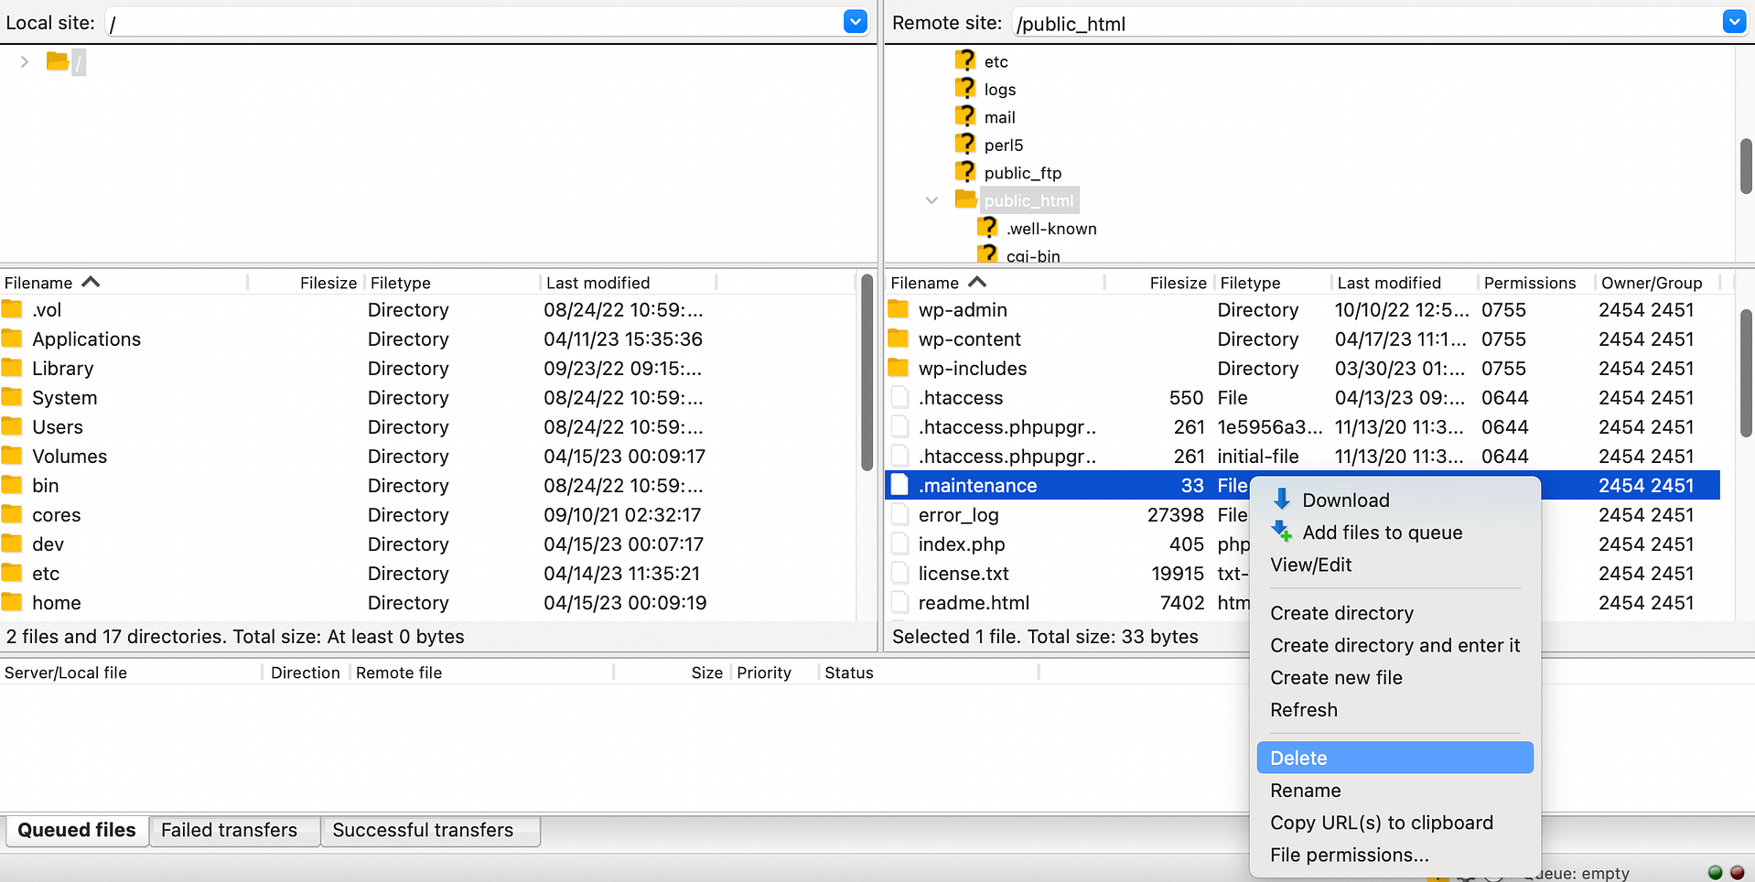Click the green connection status indicator
The width and height of the screenshot is (1755, 882).
point(1715,872)
